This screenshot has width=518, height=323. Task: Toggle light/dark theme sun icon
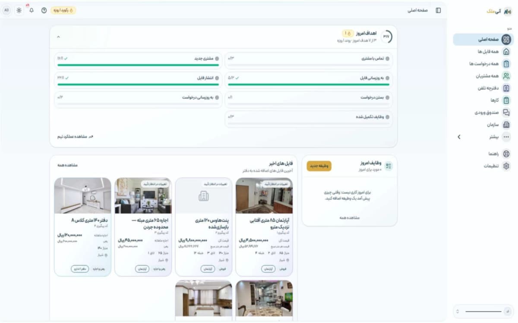pyautogui.click(x=19, y=10)
